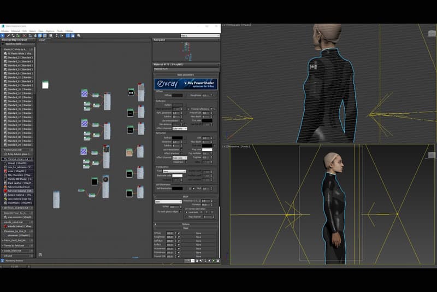Open the Edit menu
This screenshot has width=437, height=292.
25,31
